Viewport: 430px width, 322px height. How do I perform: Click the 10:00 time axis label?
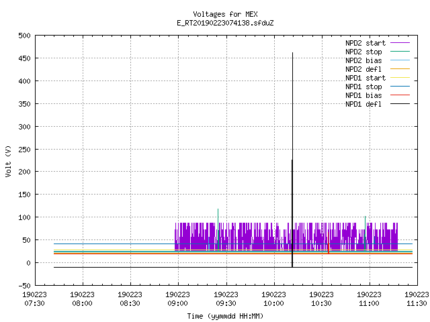(273, 304)
